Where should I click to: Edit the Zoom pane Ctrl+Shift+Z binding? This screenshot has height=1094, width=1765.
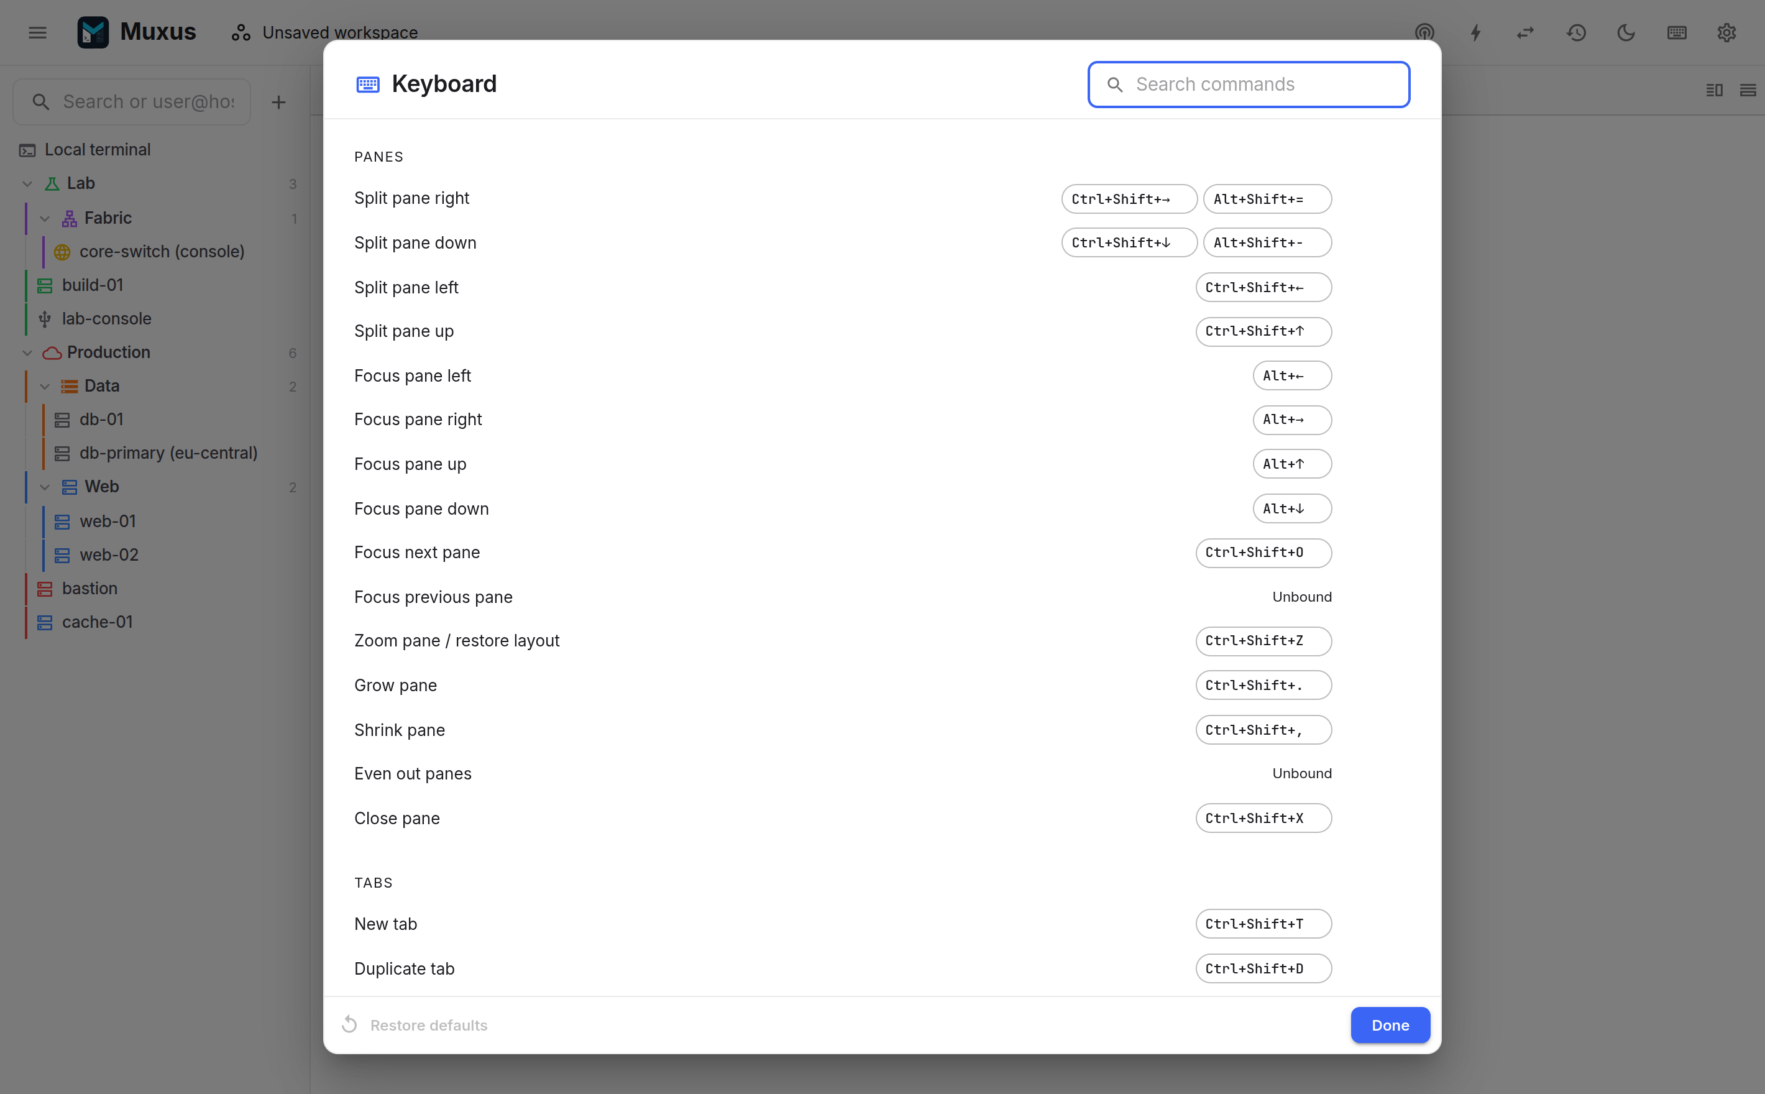(1263, 641)
